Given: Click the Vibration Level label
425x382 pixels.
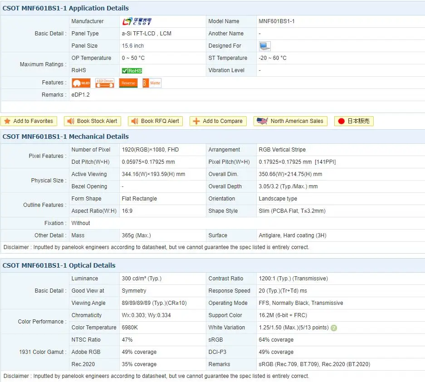Looking at the screenshot, I should (226, 70).
